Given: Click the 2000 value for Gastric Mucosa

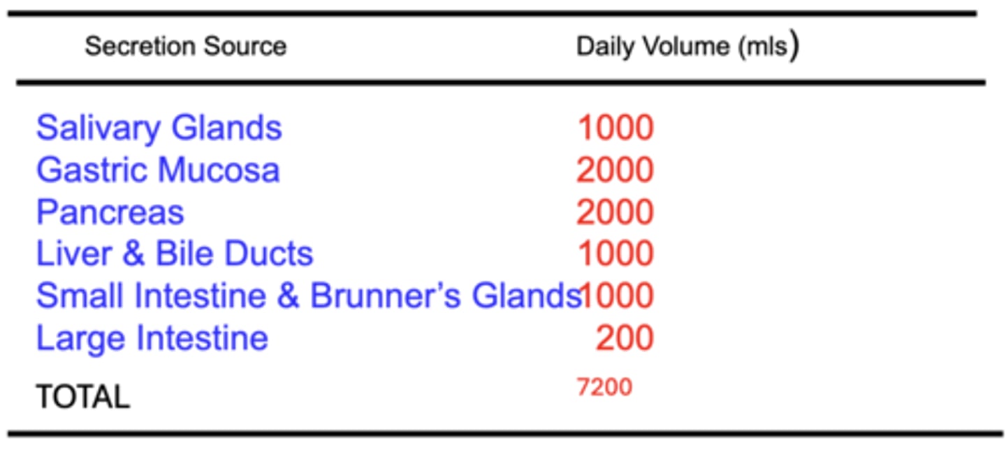Looking at the screenshot, I should (615, 170).
